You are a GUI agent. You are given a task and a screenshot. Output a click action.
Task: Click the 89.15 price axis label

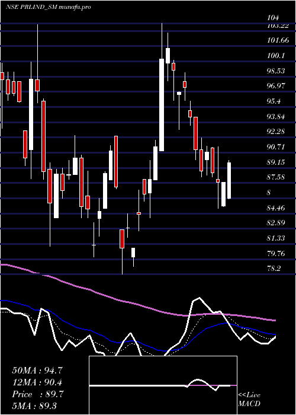276,162
